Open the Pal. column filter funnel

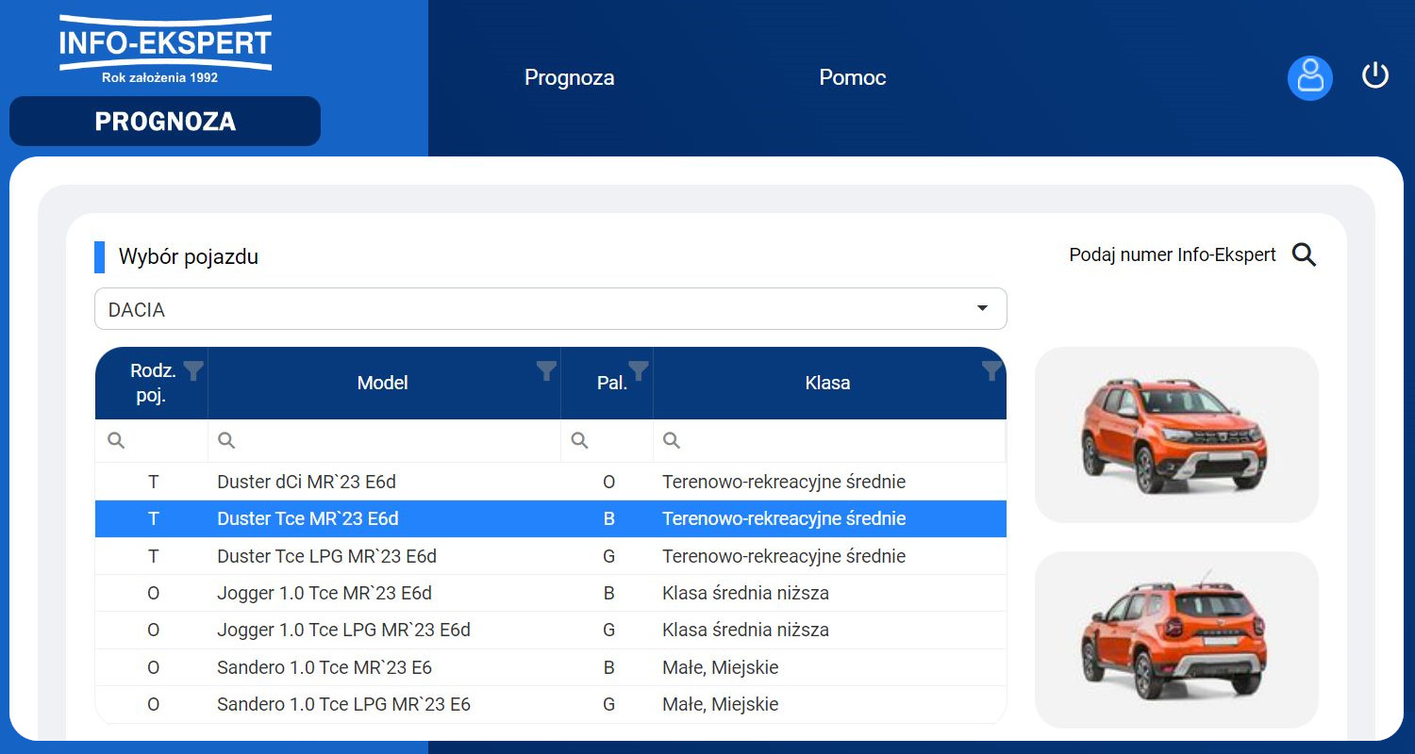pos(639,370)
